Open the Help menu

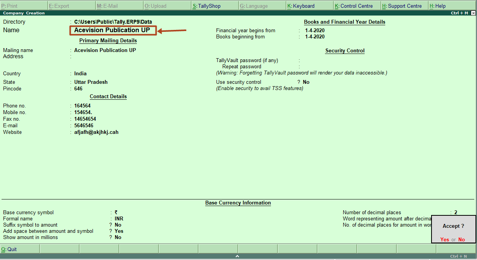[453, 6]
